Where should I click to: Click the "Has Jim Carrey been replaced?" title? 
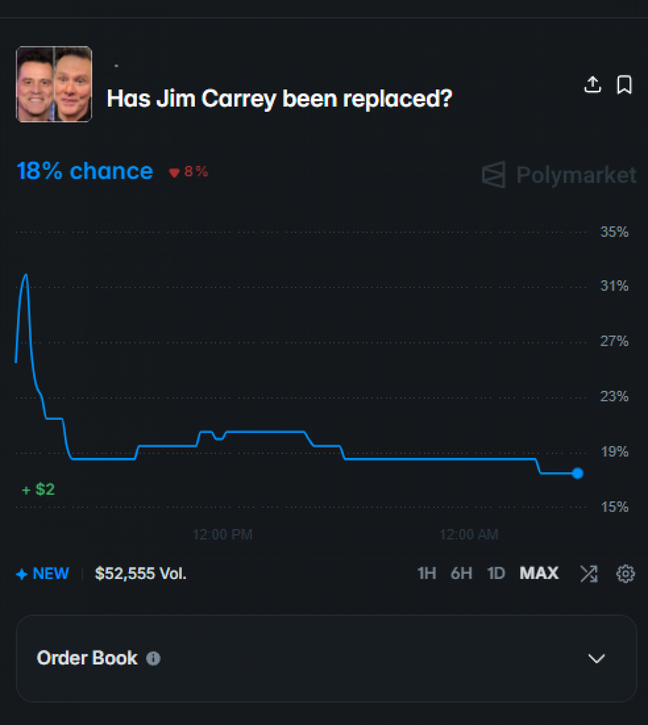click(x=279, y=99)
